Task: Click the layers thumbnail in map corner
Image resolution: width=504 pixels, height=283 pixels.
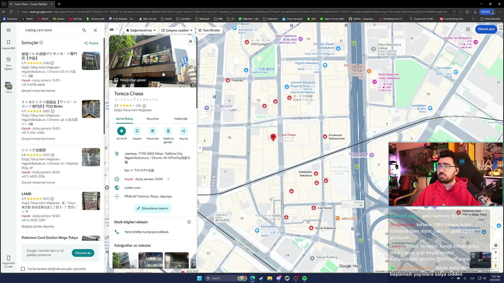Action: 480,260
